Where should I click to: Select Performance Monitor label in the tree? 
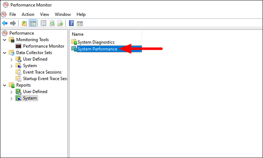point(44,46)
